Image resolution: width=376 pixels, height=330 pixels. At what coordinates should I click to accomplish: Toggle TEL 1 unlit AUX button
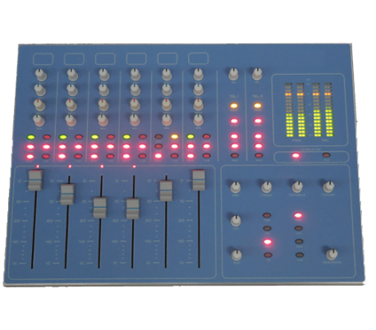pyautogui.click(x=235, y=155)
